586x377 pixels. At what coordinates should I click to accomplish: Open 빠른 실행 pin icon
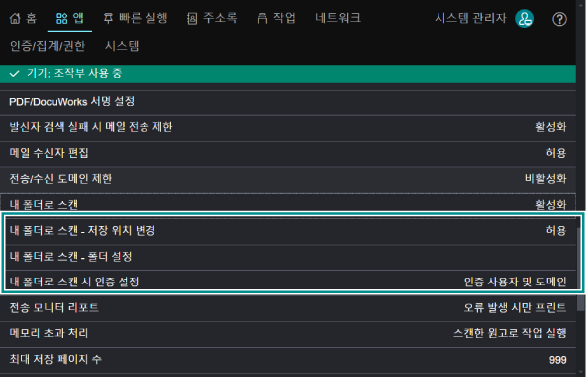pos(108,18)
